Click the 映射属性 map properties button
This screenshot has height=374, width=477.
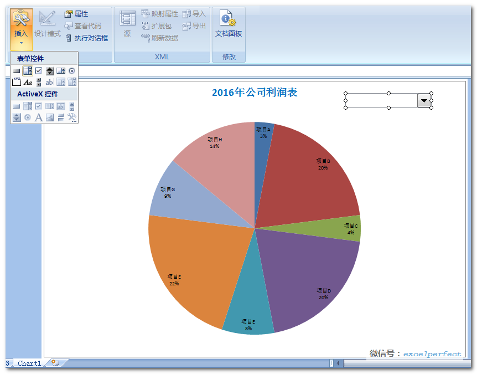tap(160, 14)
